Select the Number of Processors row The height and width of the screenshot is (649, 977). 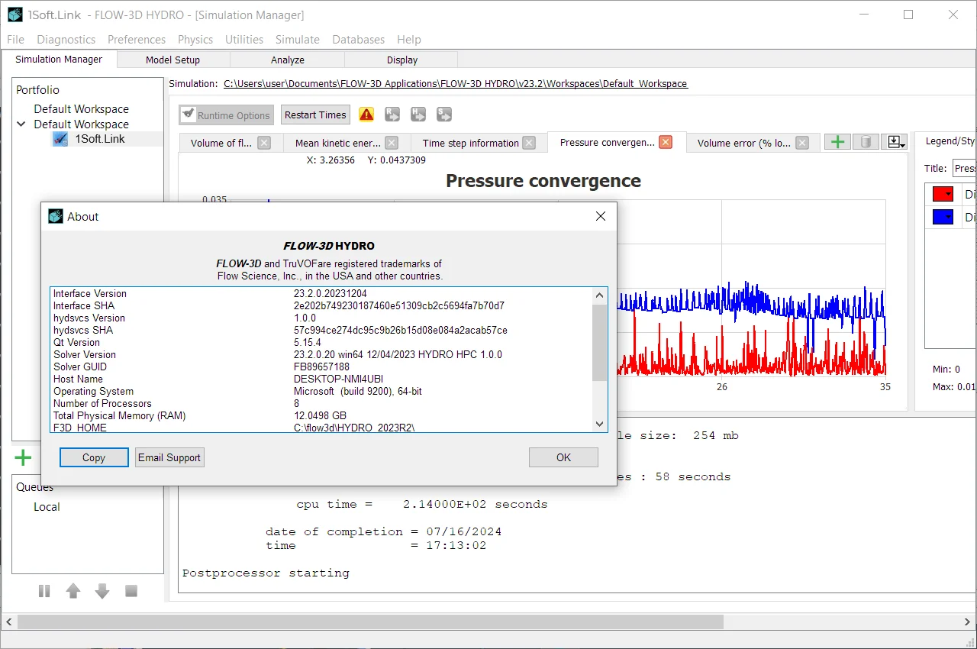click(321, 403)
